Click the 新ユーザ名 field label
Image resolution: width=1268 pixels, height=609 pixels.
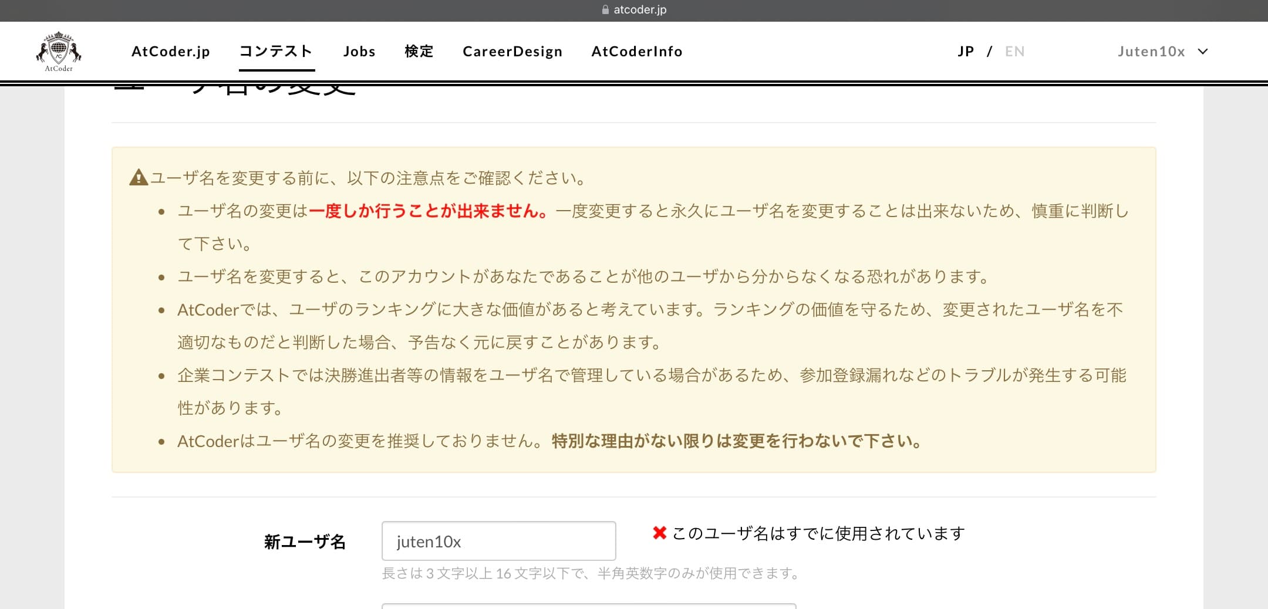(x=305, y=542)
